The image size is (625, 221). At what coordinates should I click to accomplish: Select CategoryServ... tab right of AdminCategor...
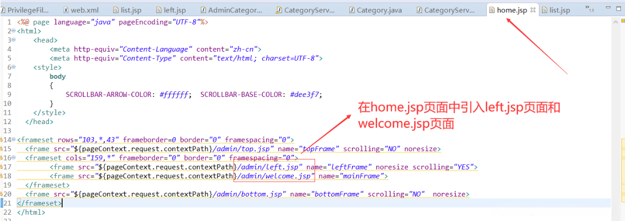pyautogui.click(x=306, y=10)
